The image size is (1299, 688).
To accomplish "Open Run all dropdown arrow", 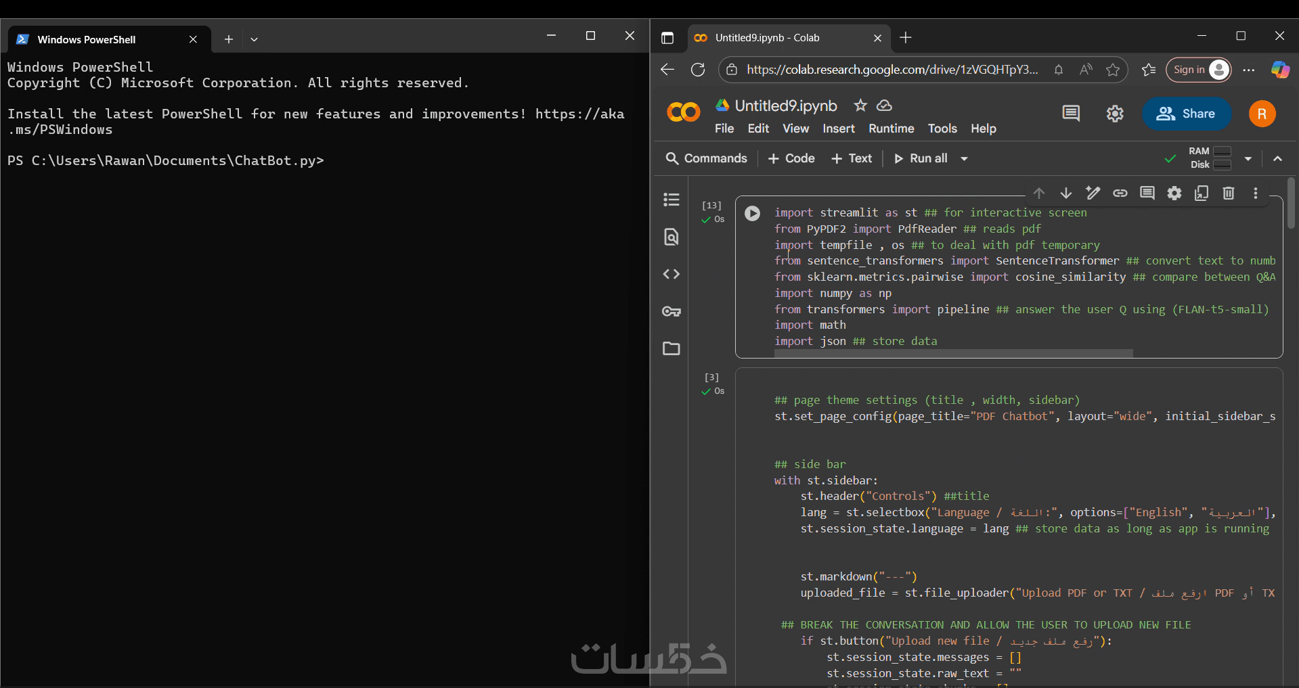I will [965, 158].
